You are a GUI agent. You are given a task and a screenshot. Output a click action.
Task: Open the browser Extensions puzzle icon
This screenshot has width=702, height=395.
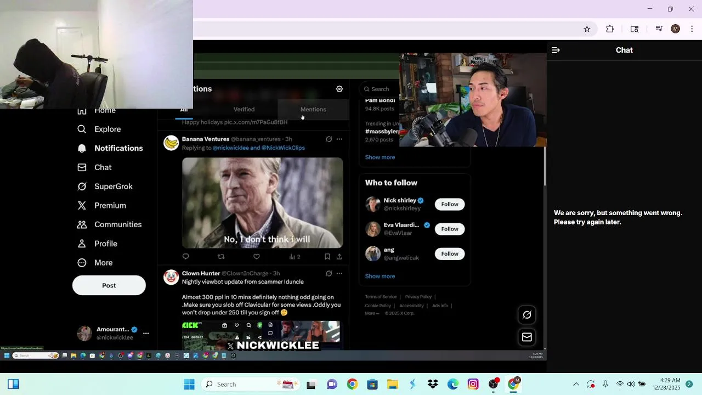click(x=610, y=29)
